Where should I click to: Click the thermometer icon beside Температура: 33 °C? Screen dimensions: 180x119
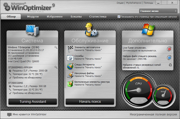click(x=10, y=90)
